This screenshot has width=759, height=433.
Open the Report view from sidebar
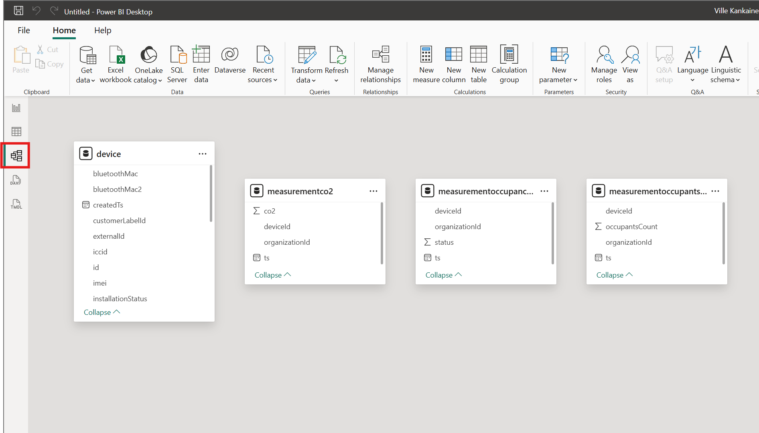[16, 108]
